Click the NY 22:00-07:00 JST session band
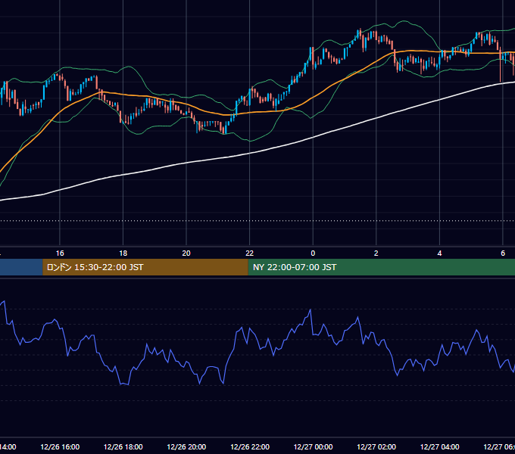The image size is (515, 454). coord(381,267)
